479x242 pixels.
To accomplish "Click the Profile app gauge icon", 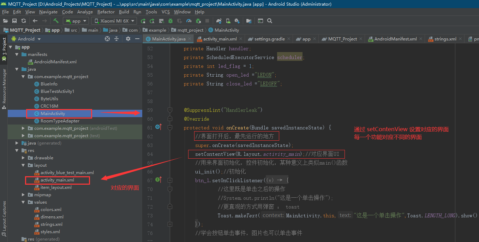I will tap(189, 21).
